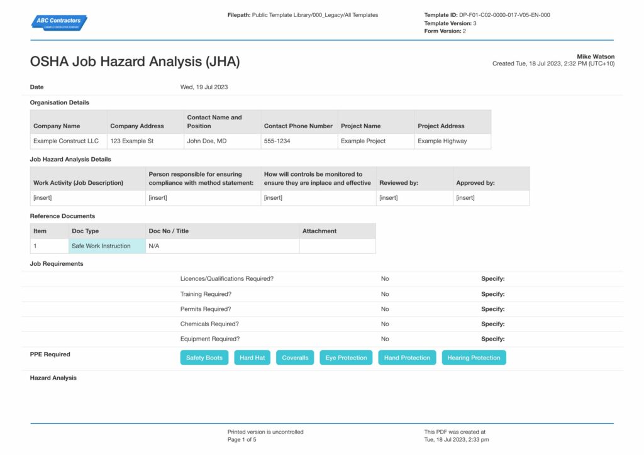Click the No answer for Permits Required
The height and width of the screenshot is (455, 644).
point(385,309)
